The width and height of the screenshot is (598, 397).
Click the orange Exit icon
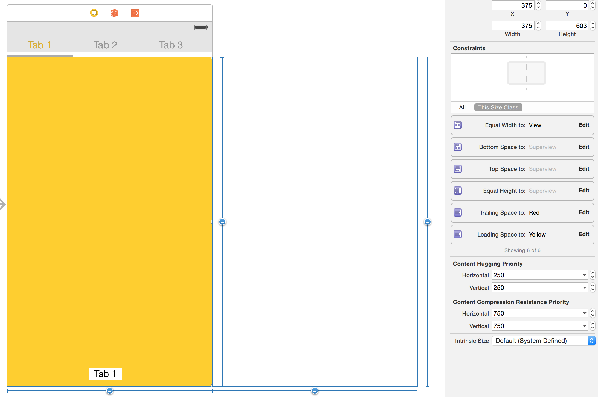tap(135, 13)
